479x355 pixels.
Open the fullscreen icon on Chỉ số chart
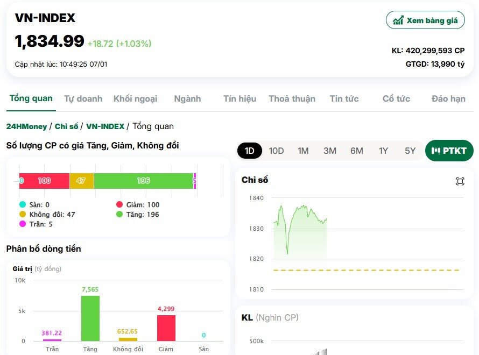tap(460, 181)
